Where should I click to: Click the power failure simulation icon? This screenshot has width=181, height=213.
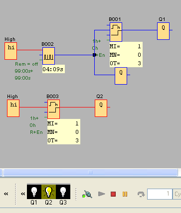[87, 194]
